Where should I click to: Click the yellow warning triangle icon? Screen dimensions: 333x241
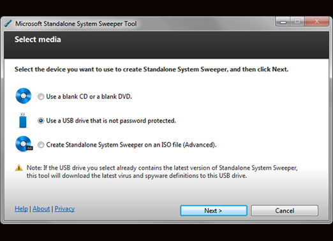19,168
